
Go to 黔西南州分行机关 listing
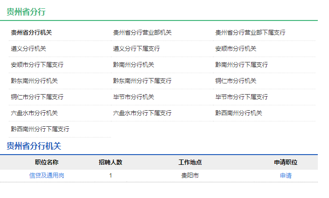coord(238,113)
